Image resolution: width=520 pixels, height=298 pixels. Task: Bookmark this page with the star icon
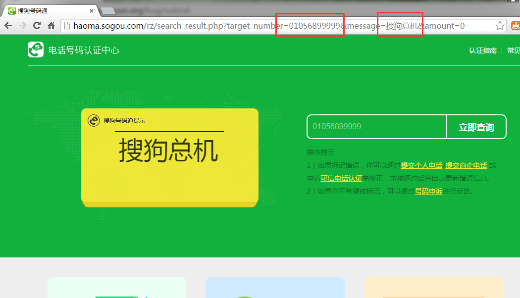click(x=500, y=26)
